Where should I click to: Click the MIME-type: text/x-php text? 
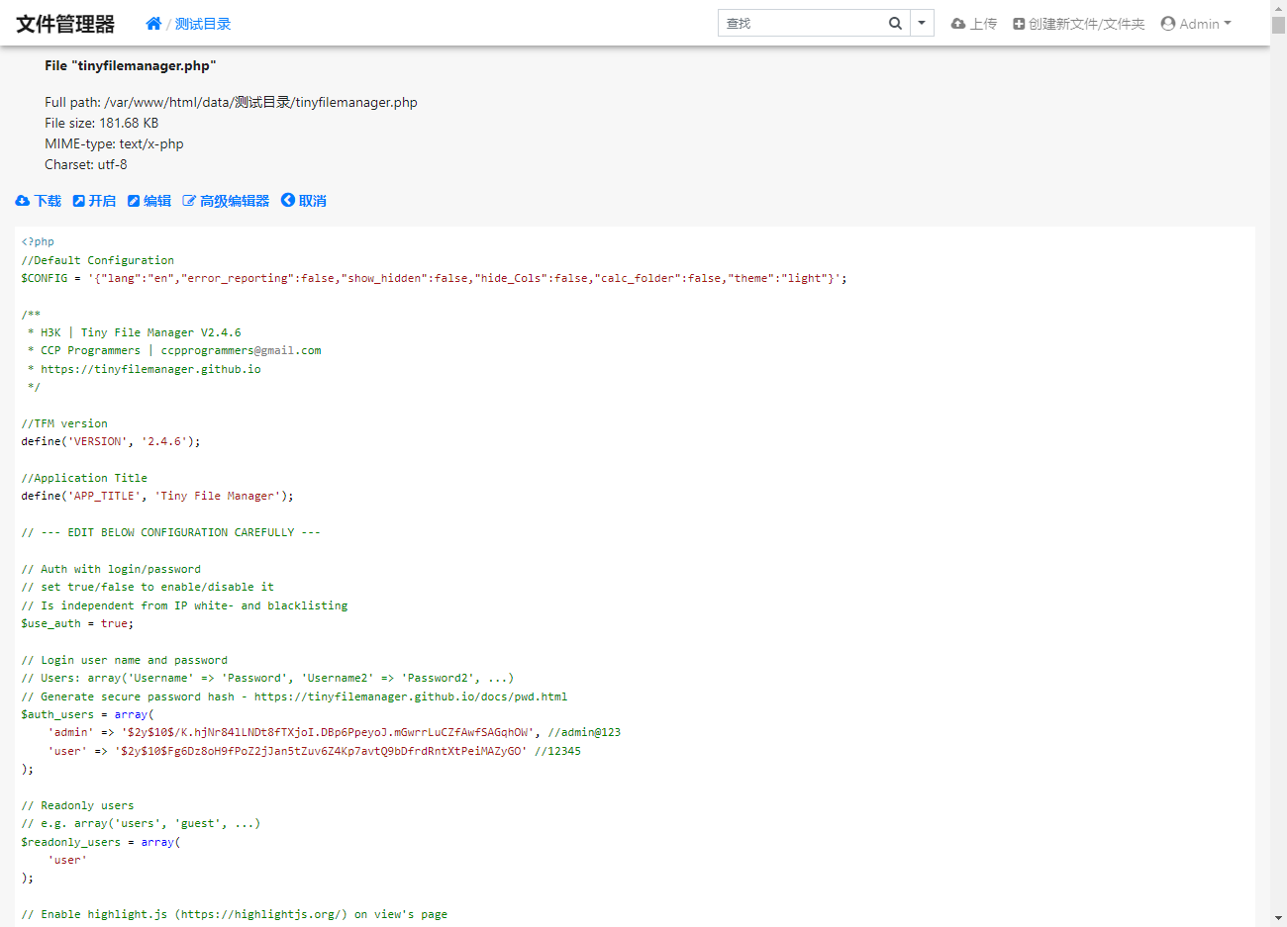point(114,143)
